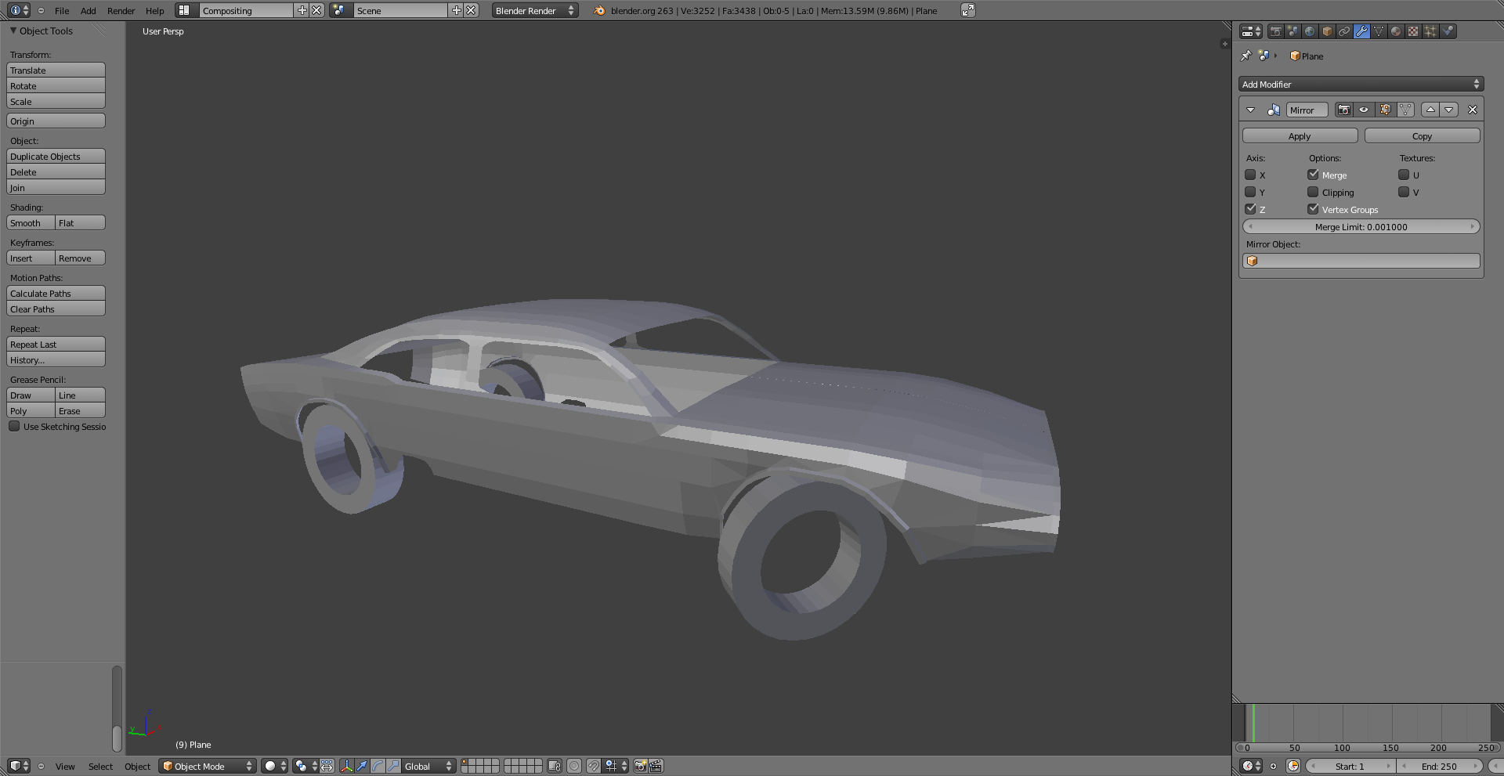Open Object Constraints chain-link tab
This screenshot has height=776, width=1504.
pyautogui.click(x=1344, y=31)
